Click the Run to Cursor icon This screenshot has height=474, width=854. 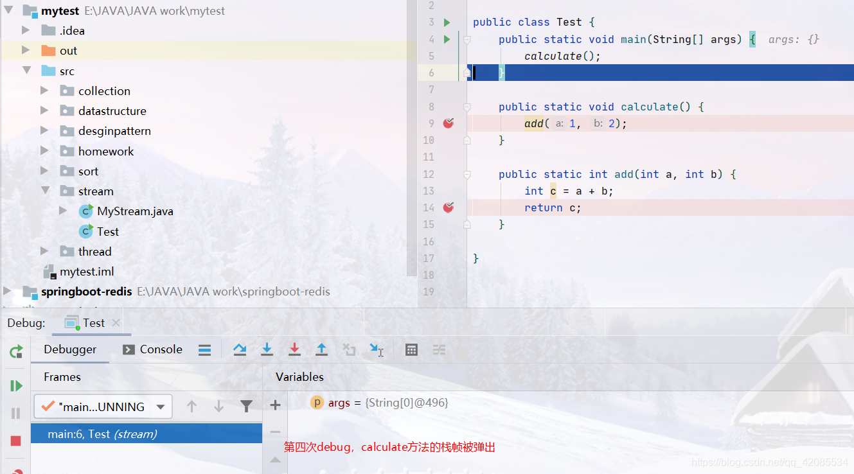[377, 349]
